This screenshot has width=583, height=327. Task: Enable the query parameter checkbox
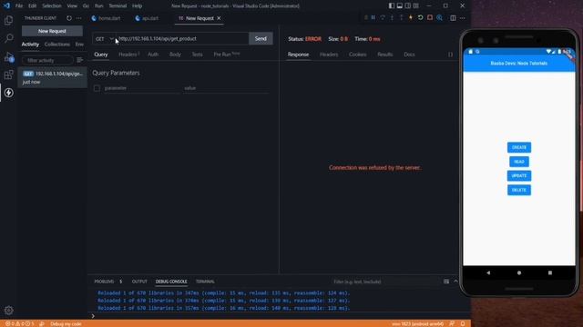tap(97, 88)
